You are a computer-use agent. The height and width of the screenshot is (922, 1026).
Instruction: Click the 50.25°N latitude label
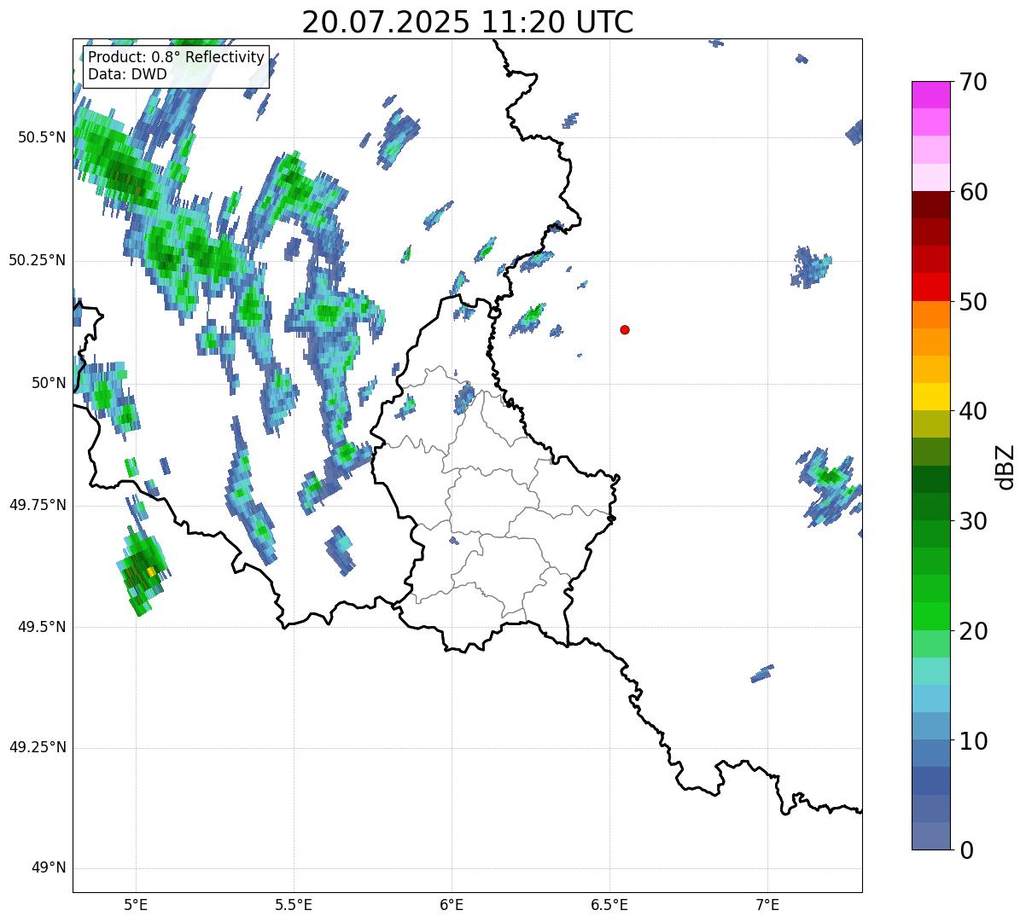[37, 260]
